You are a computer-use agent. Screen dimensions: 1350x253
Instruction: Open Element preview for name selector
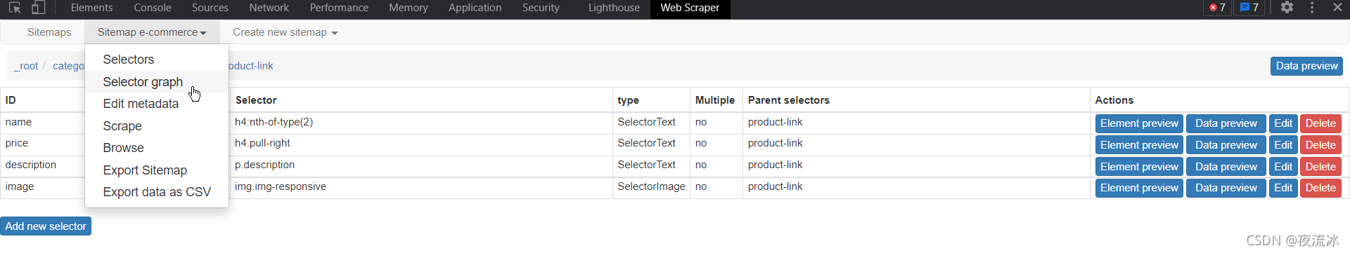point(1139,123)
